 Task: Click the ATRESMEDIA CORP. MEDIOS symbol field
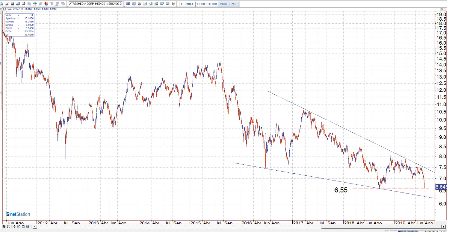[96, 4]
